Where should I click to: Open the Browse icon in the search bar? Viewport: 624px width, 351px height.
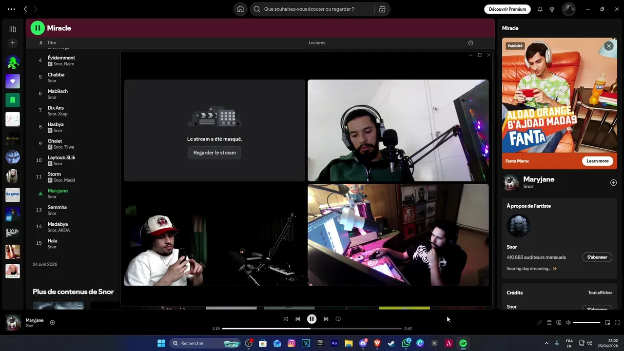[x=382, y=9]
